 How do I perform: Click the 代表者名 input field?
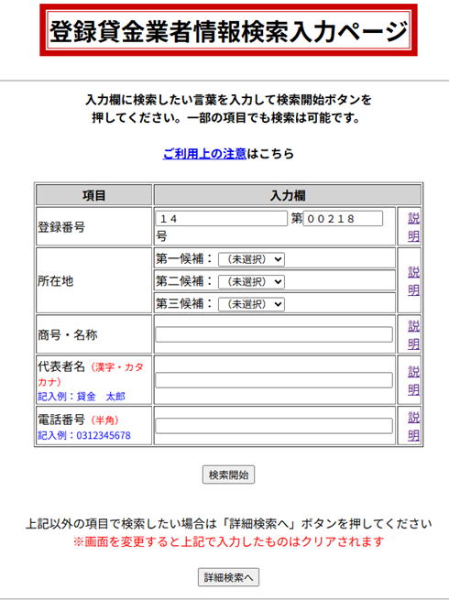274,380
